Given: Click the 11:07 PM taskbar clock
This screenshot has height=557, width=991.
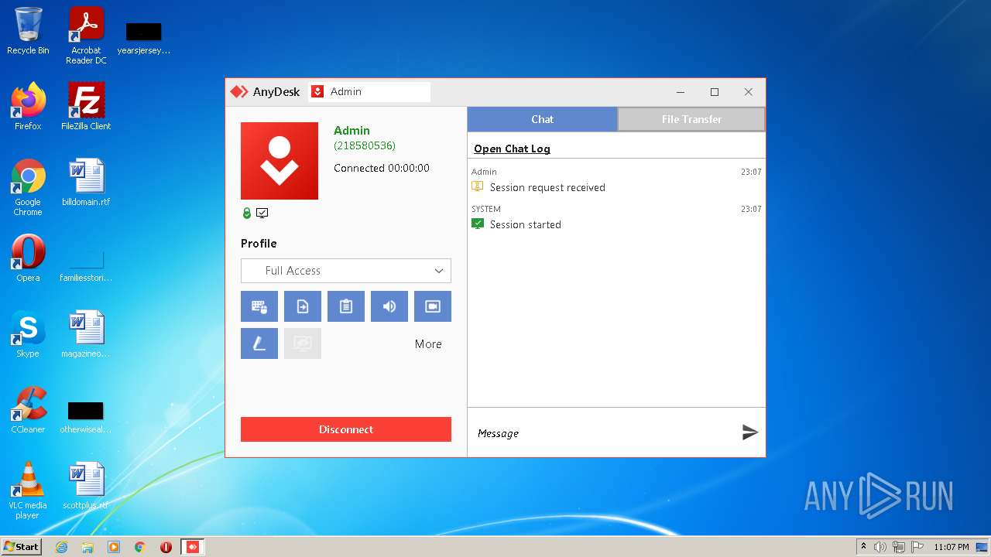Looking at the screenshot, I should pos(951,547).
